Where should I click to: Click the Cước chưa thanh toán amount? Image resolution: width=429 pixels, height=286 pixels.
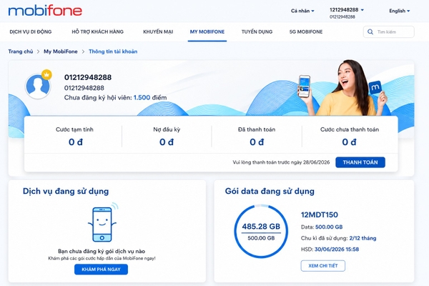click(349, 142)
